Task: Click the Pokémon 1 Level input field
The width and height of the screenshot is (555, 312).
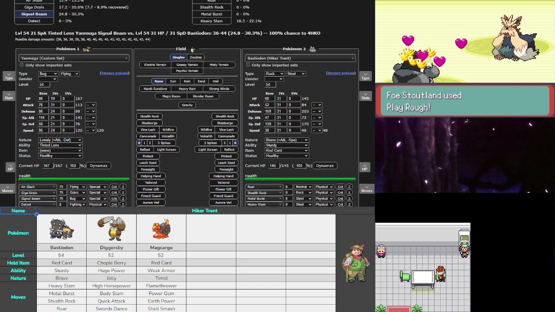Action: (x=45, y=84)
